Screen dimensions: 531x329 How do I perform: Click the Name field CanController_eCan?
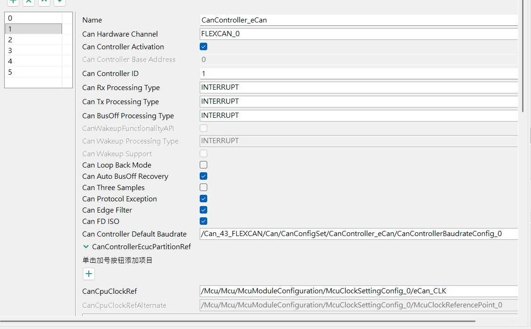click(x=359, y=20)
